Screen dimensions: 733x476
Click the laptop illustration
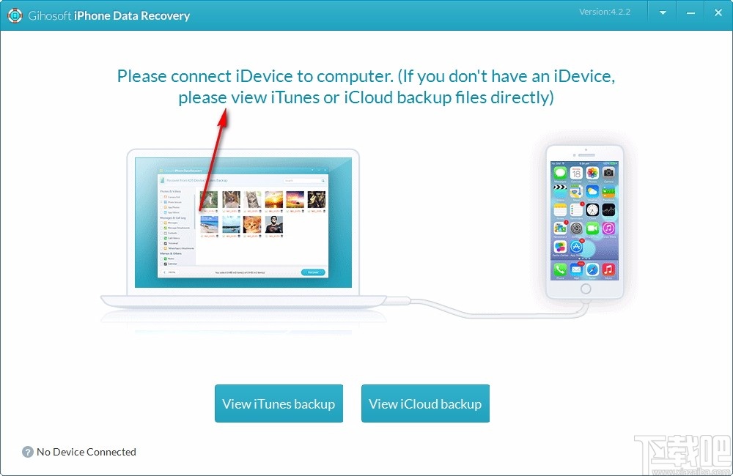point(243,229)
